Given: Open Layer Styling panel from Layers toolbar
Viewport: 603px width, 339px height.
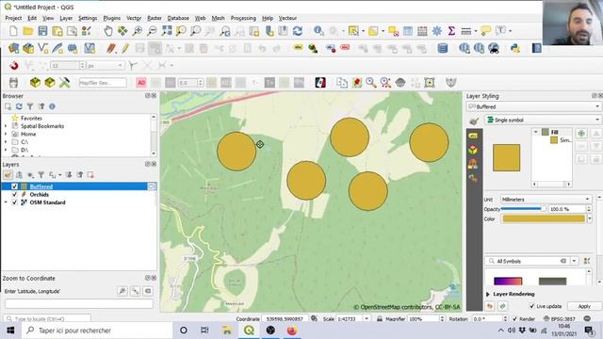Looking at the screenshot, I should coord(8,175).
